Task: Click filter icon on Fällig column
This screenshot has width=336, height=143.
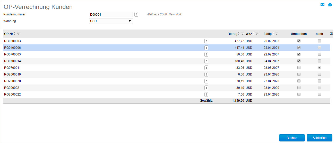Action: (x=277, y=34)
